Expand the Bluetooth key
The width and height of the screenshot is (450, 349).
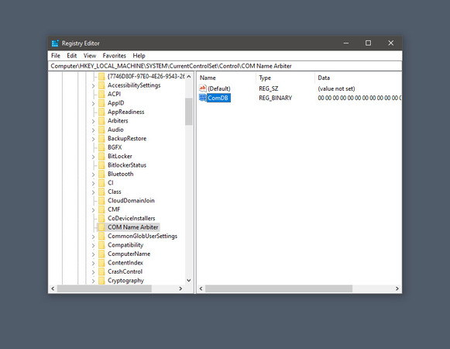93,174
